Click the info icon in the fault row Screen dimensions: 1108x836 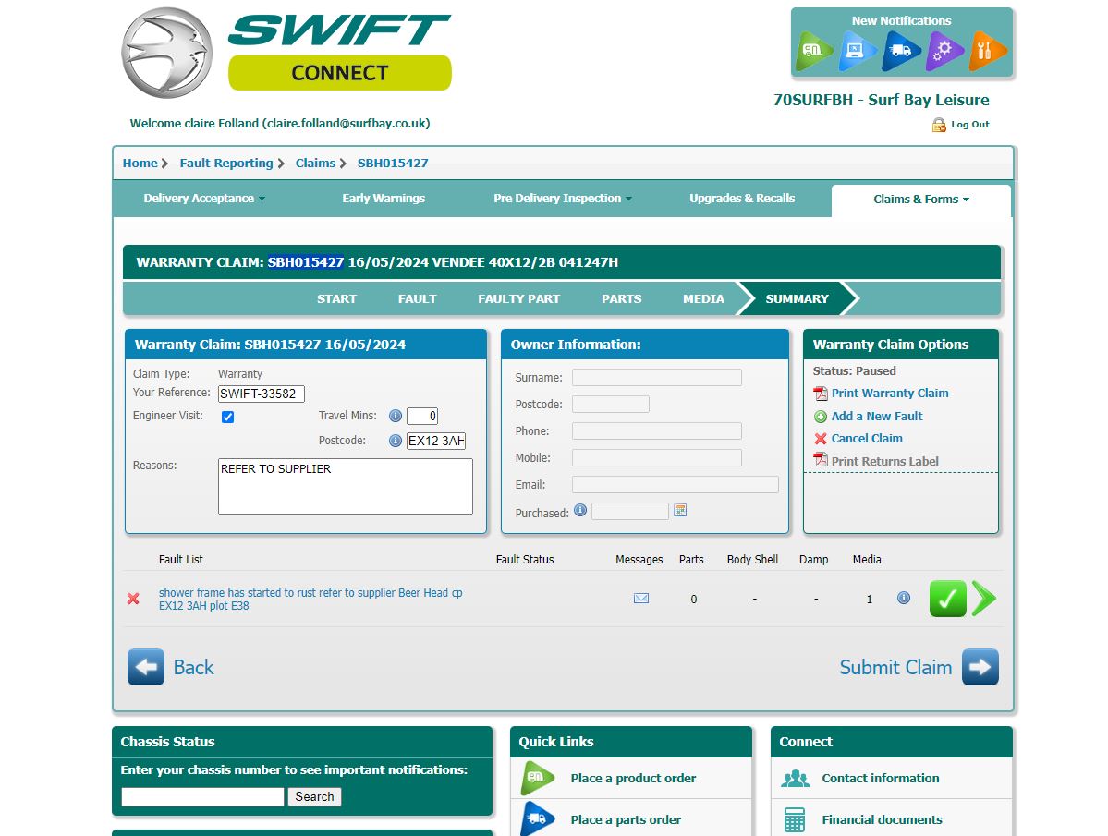point(903,598)
